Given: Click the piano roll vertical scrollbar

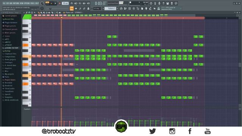Looking at the screenshot, I should tap(240, 65).
